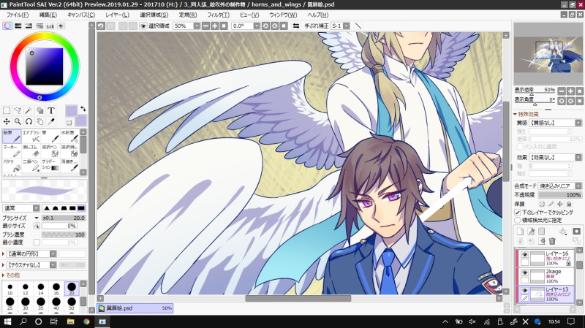Open the rotation angle 0.0° dropdown
This screenshot has width=585, height=328.
257,26
